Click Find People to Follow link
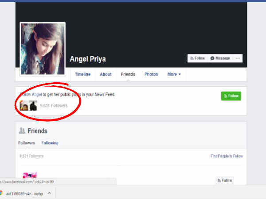The image size is (266, 199). (227, 156)
